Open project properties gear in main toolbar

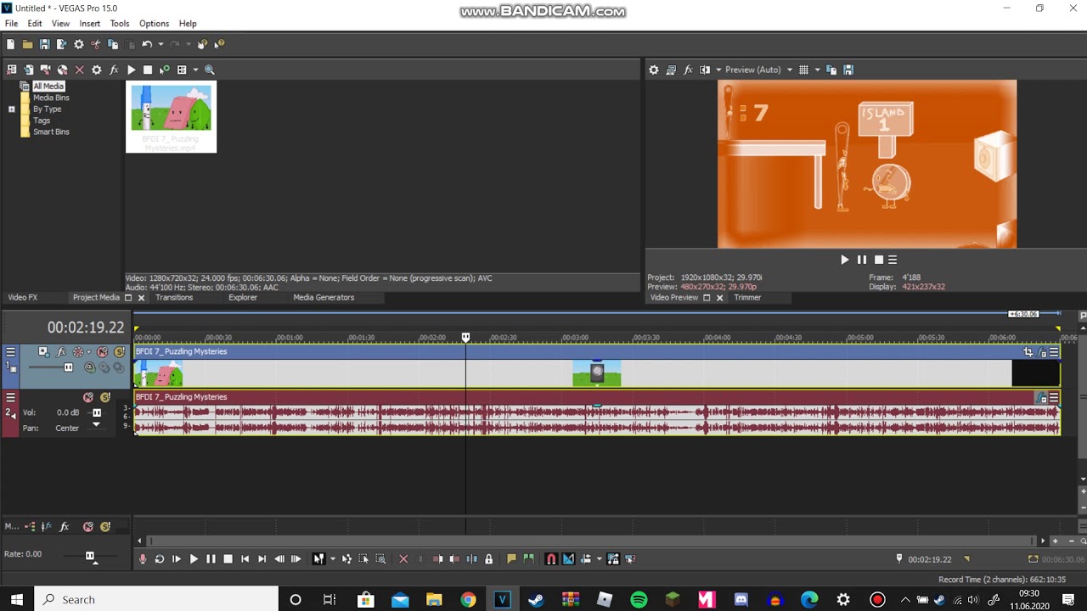click(79, 44)
